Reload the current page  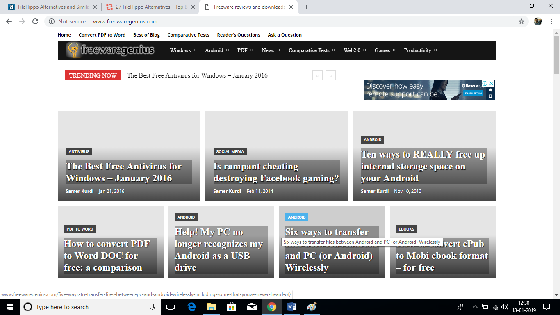35,21
